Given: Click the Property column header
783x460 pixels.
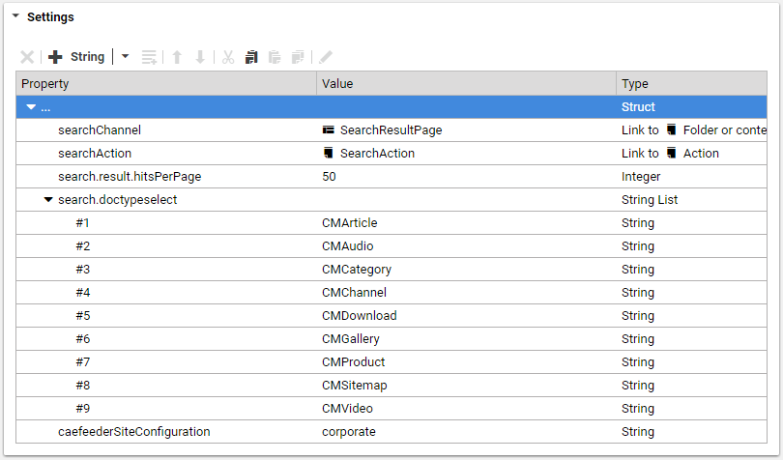Looking at the screenshot, I should coord(166,83).
